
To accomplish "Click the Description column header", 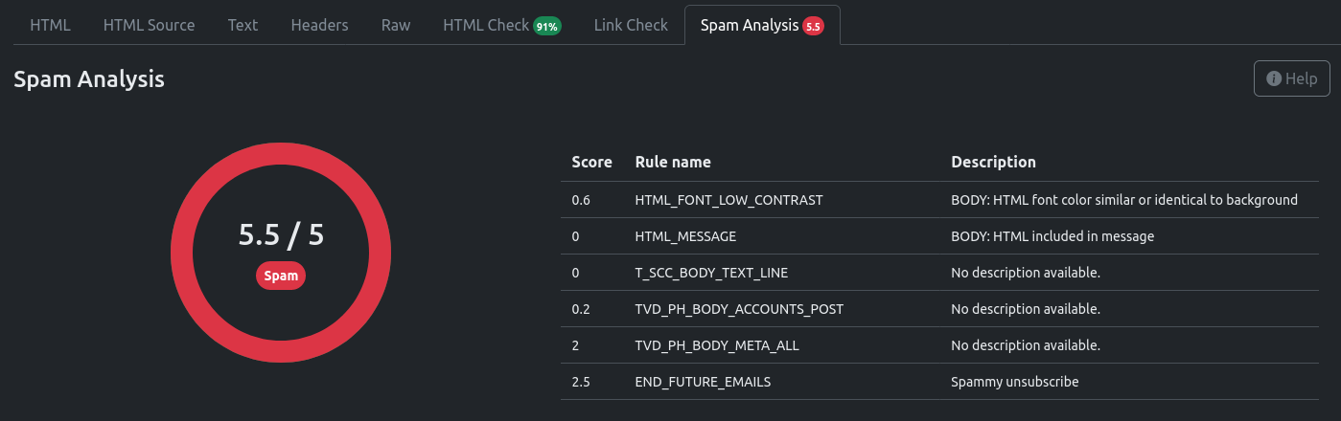I will (x=993, y=163).
